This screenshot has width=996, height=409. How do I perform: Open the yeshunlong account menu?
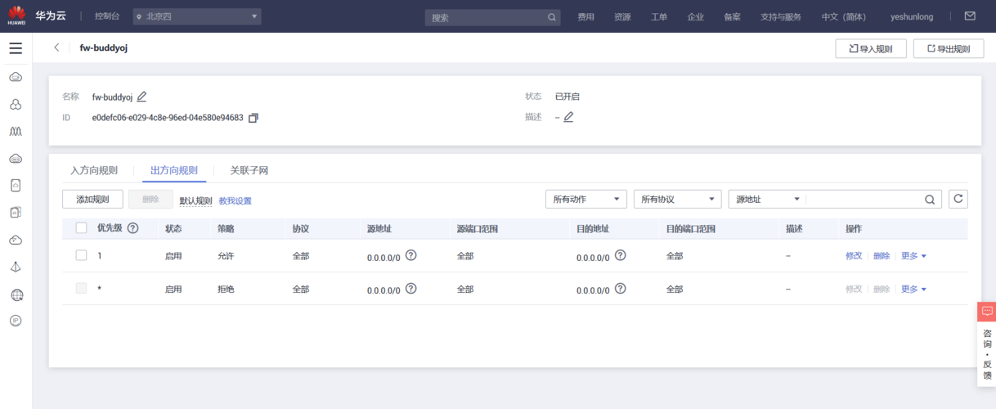[912, 16]
